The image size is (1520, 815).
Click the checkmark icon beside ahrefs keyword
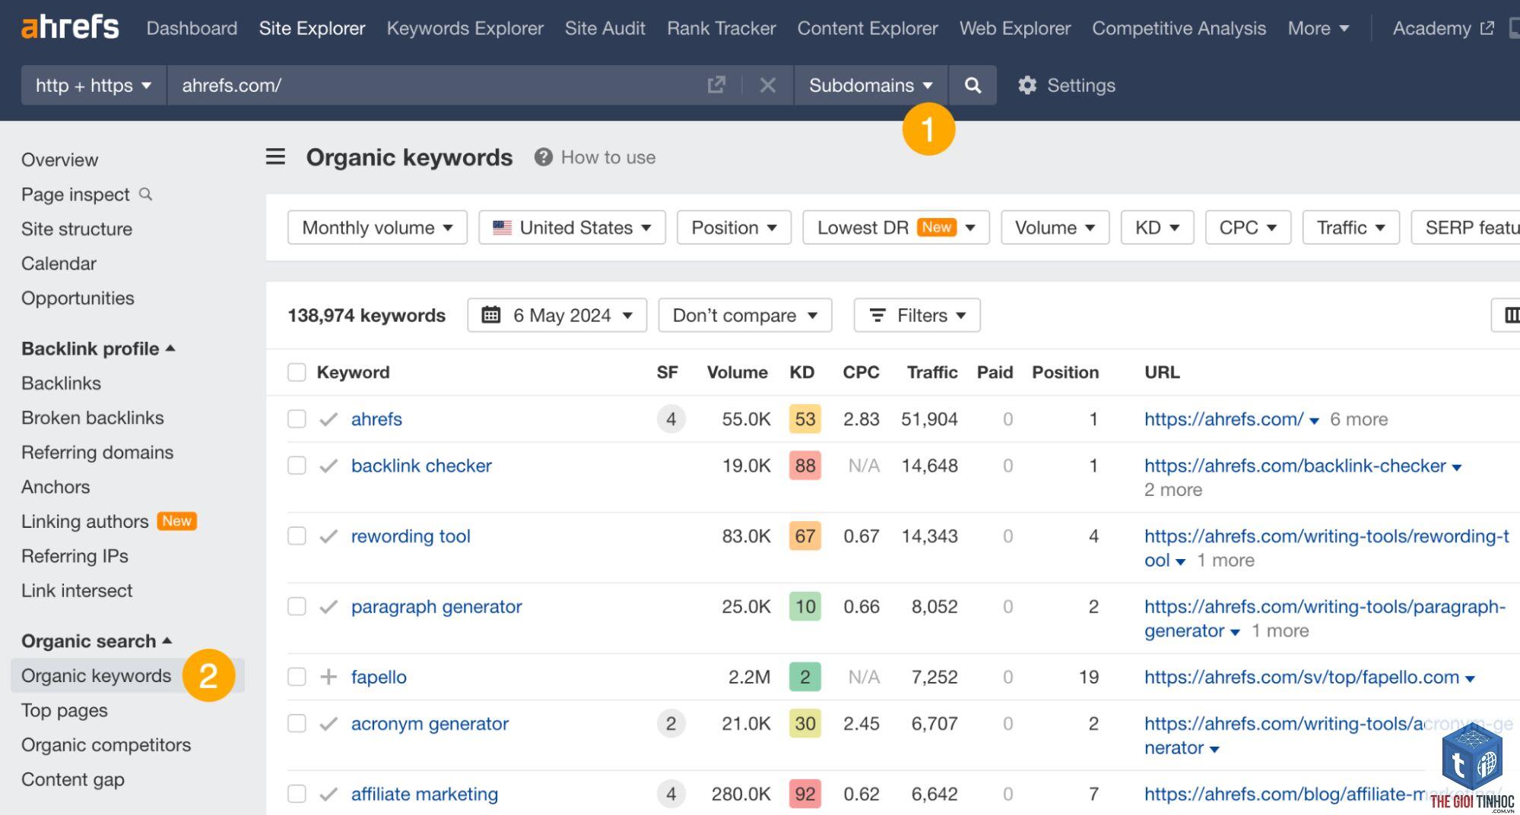328,419
